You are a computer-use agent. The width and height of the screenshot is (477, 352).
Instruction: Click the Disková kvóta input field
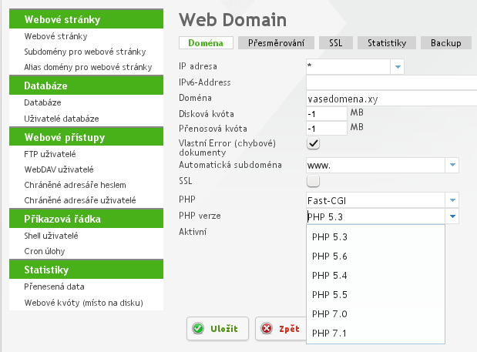tap(326, 113)
